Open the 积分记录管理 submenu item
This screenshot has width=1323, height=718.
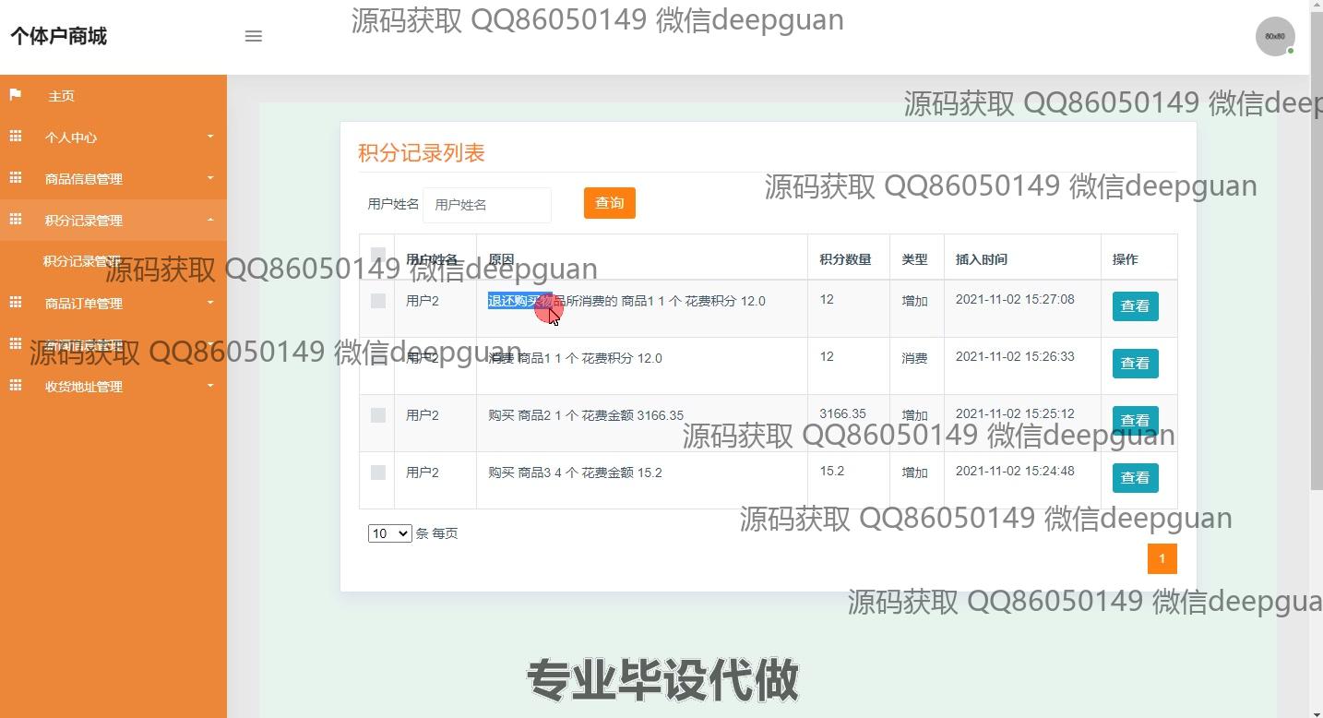pos(81,261)
